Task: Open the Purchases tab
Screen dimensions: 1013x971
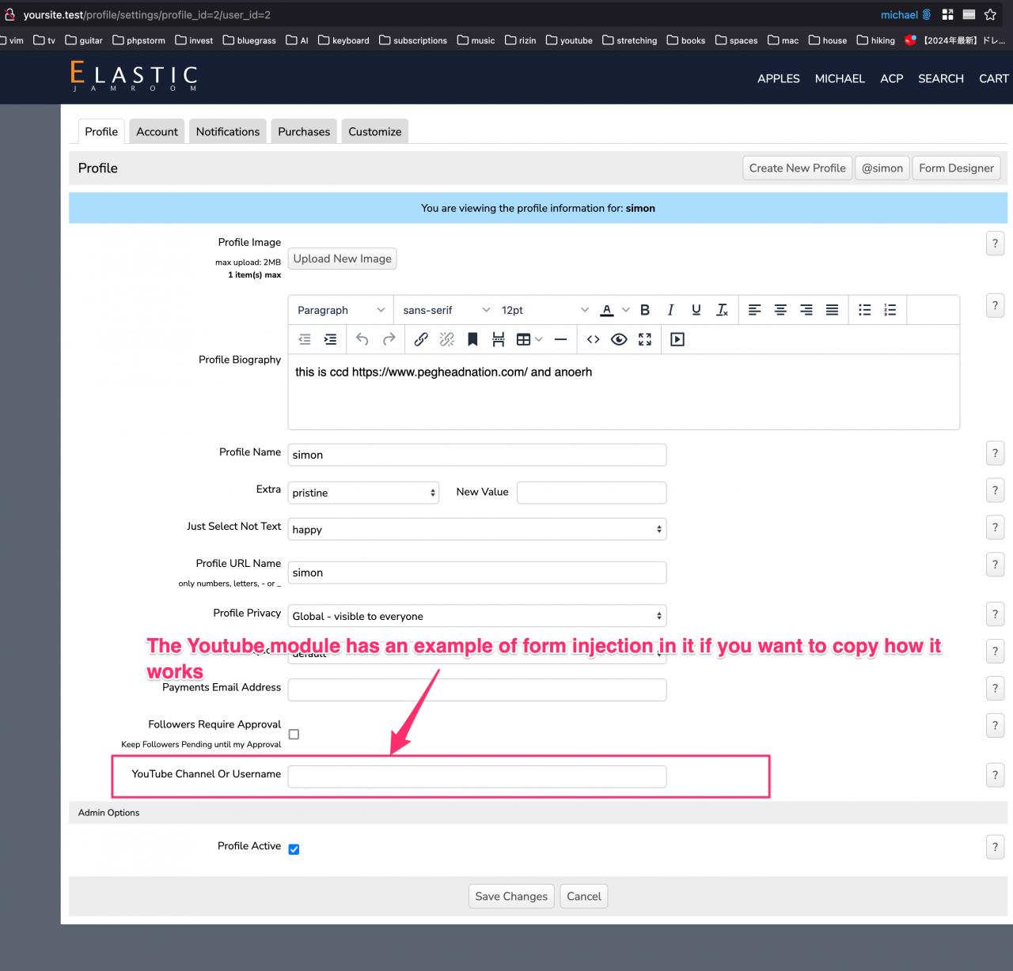Action: coord(304,131)
